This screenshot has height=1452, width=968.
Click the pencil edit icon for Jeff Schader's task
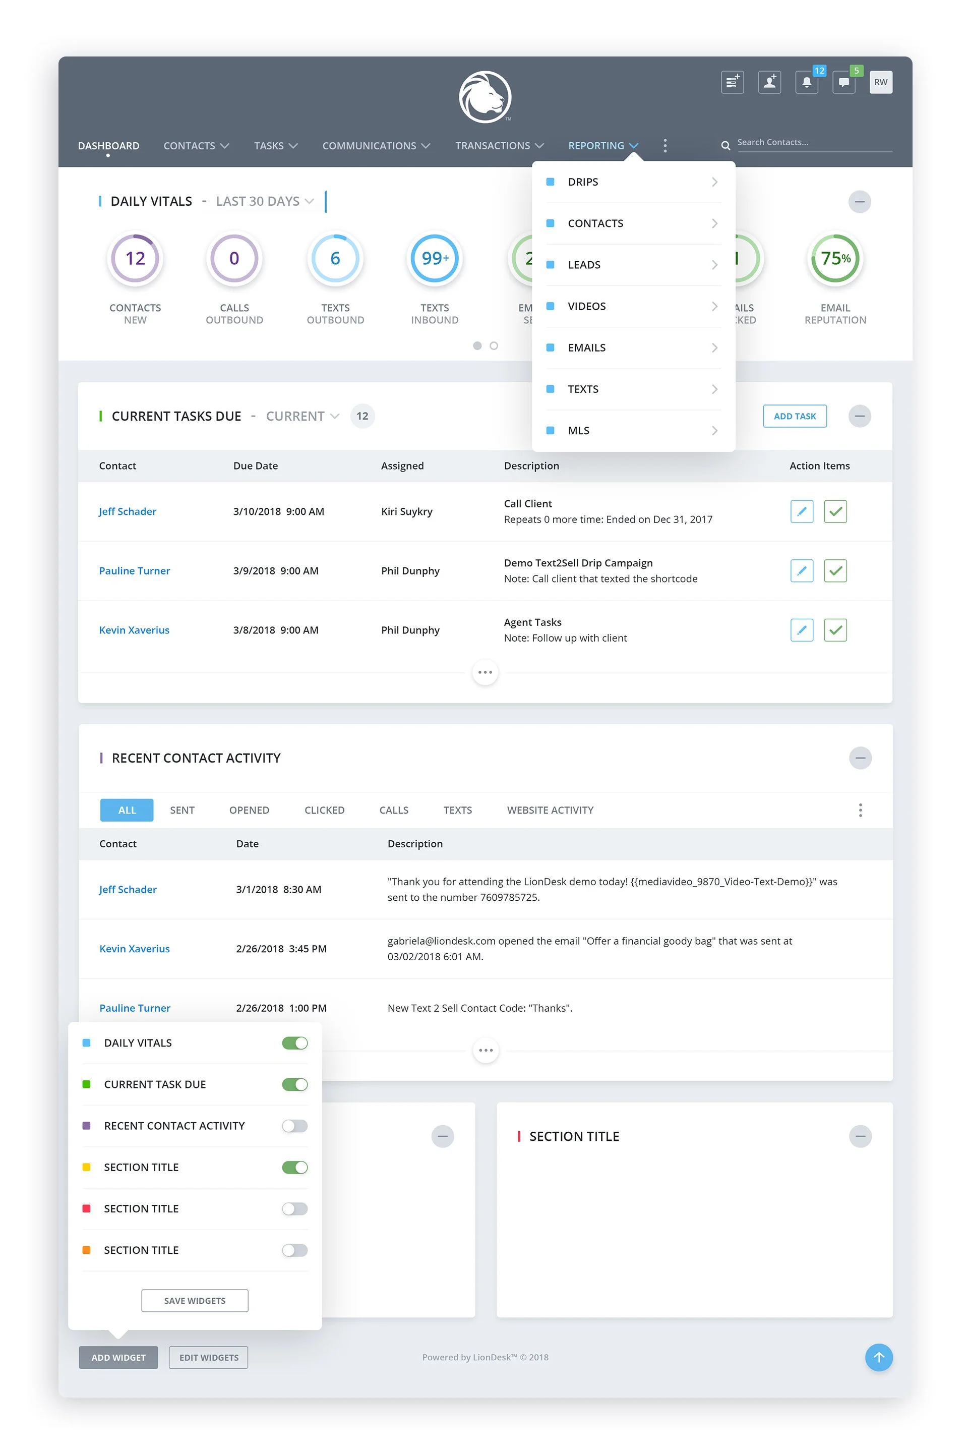click(801, 511)
